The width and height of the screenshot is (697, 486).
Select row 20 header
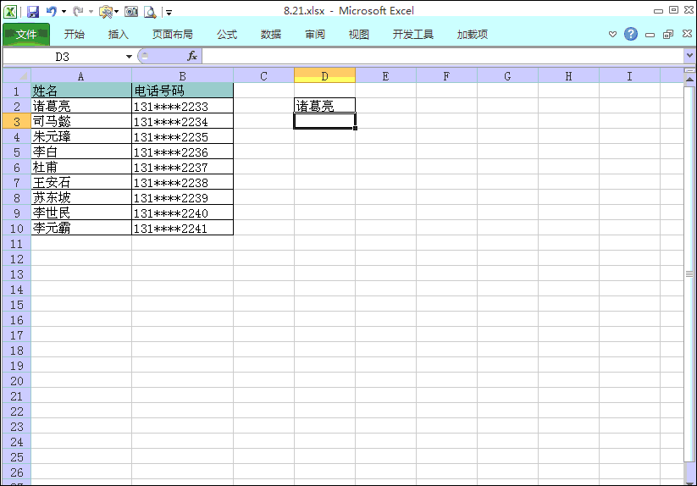pyautogui.click(x=17, y=381)
